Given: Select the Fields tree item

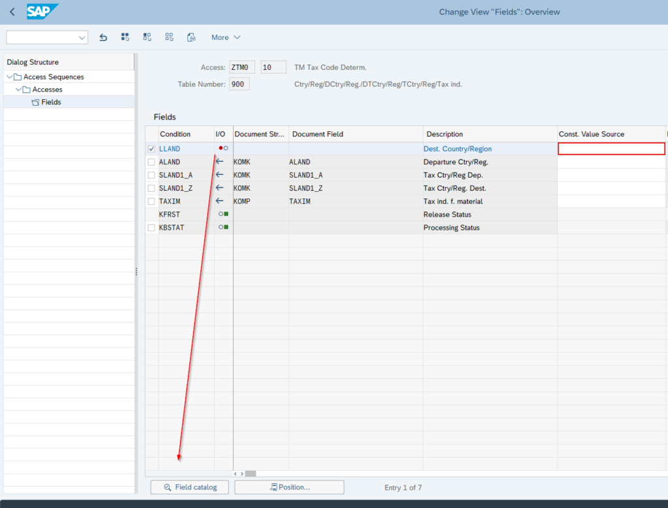Looking at the screenshot, I should point(51,102).
